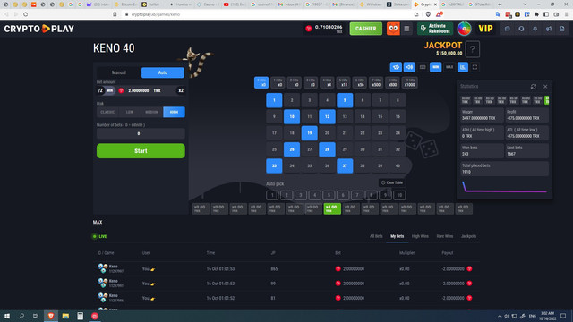
Task: Toggle the MIN button in game toolbar
Action: point(436,67)
